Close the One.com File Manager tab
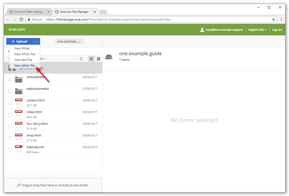Screen dimensions: 289x196 pyautogui.click(x=94, y=12)
